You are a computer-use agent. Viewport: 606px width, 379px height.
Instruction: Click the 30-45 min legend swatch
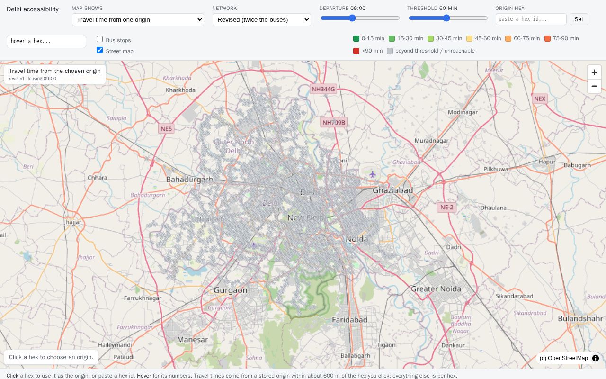coord(430,38)
